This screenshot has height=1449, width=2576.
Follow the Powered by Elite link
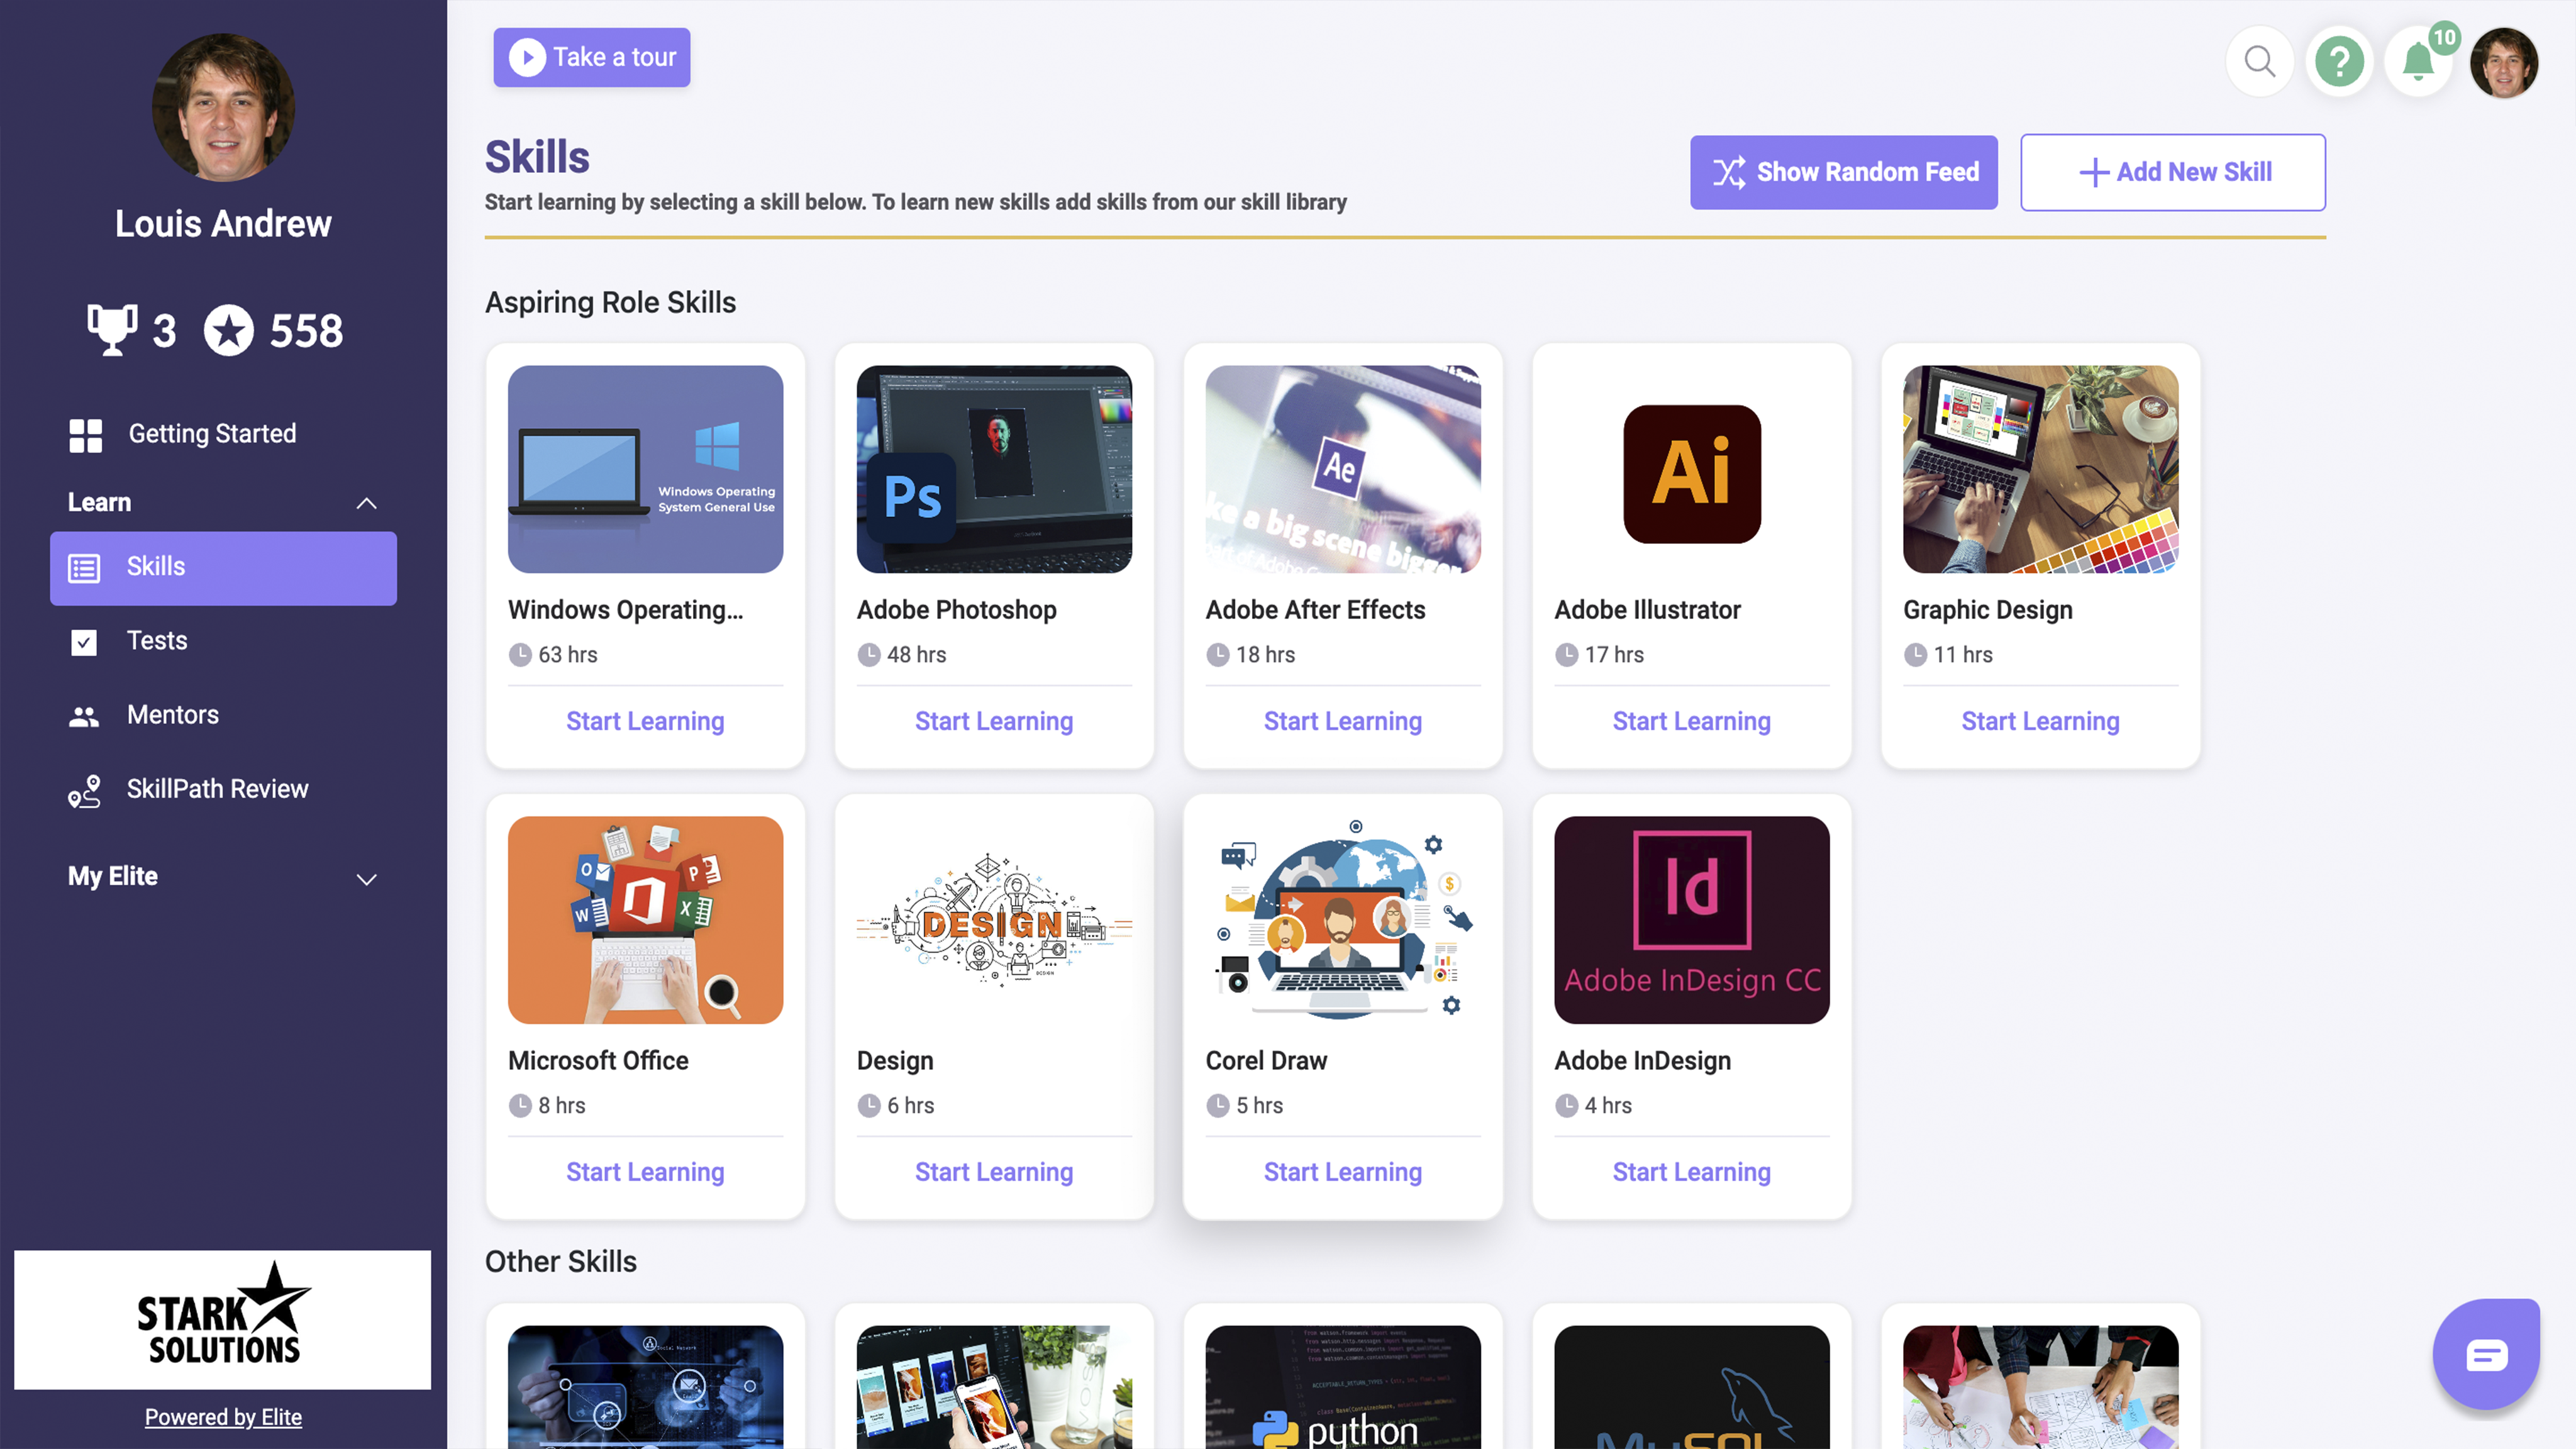pos(223,1417)
